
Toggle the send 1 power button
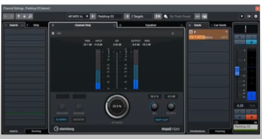(x=191, y=32)
